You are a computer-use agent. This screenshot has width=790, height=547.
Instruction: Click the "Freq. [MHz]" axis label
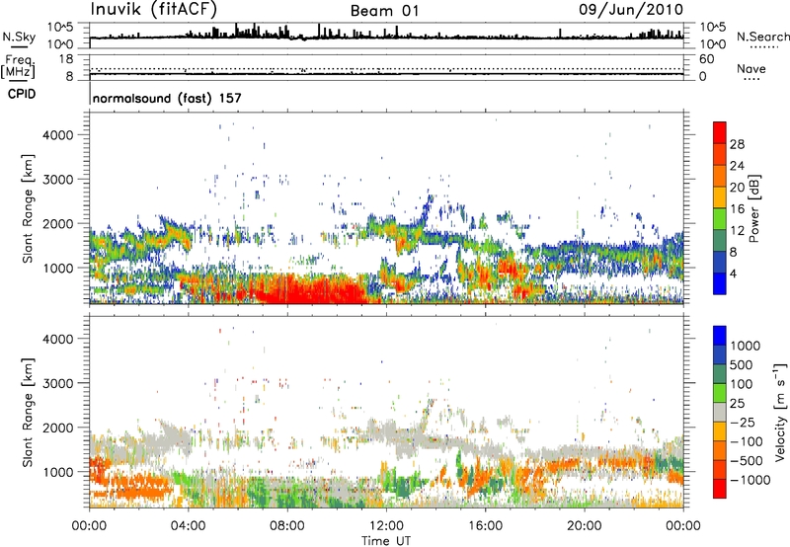tap(18, 66)
